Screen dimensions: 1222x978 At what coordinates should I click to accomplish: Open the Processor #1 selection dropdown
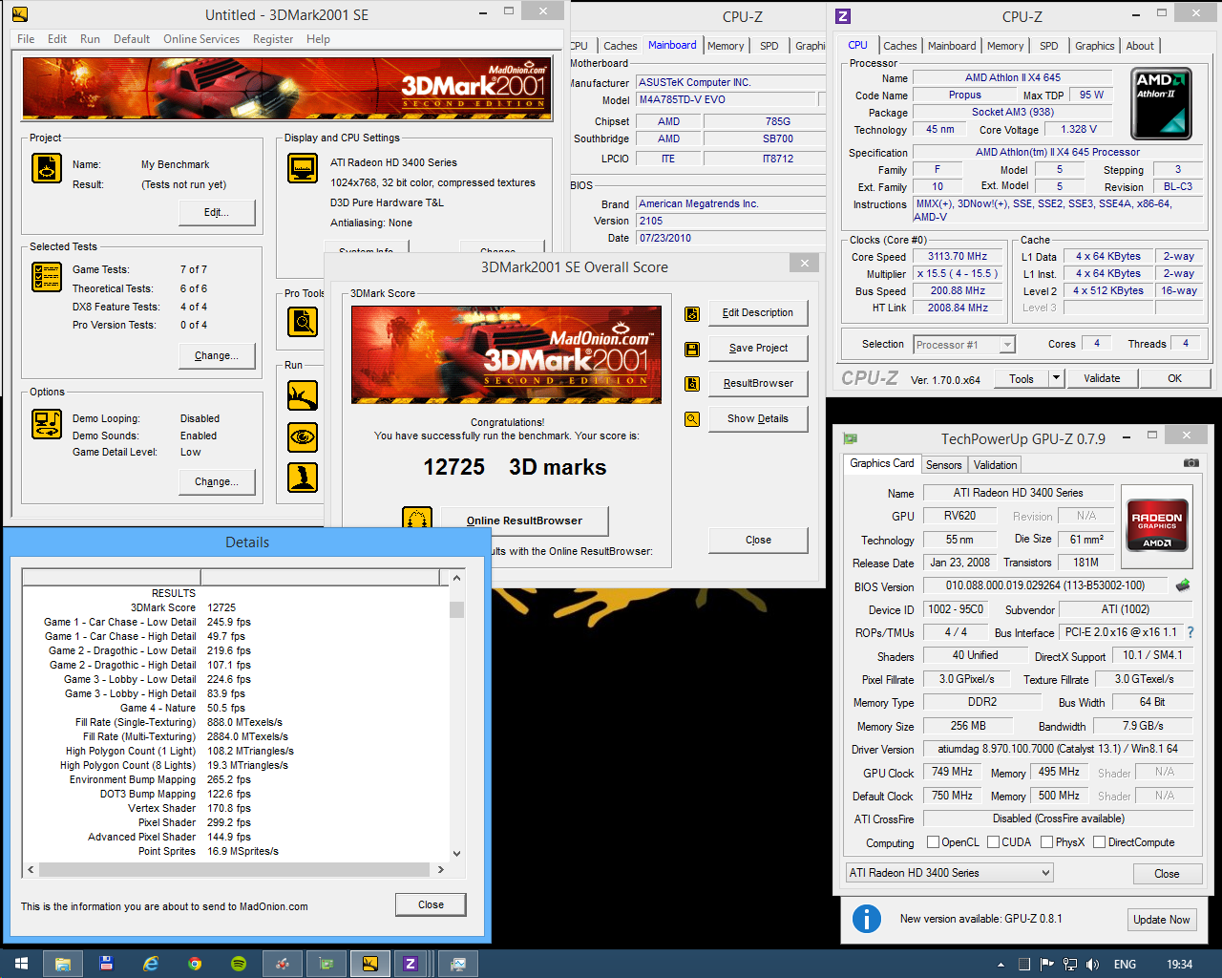pyautogui.click(x=964, y=345)
